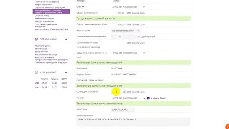The width and height of the screenshot is (229, 129).
Task: Click the Корсчет банка value
Action: click(124, 75)
